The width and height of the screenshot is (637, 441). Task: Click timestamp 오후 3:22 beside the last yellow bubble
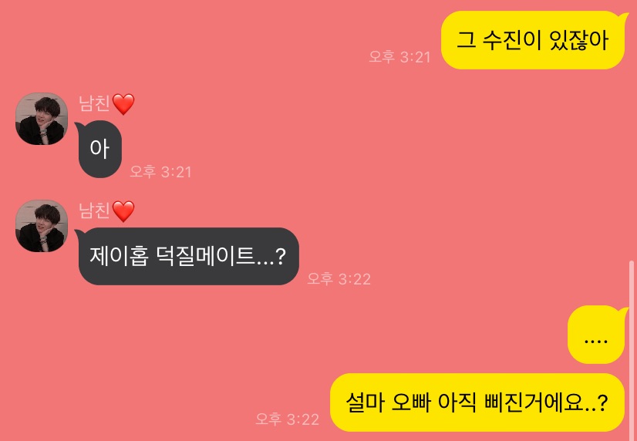287,419
